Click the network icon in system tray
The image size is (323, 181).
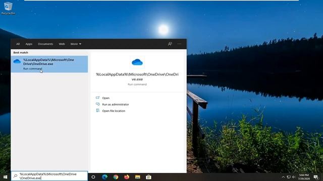pyautogui.click(x=289, y=177)
